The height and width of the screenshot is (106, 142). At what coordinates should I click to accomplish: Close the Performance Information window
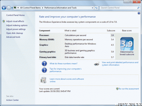click(x=137, y=2)
